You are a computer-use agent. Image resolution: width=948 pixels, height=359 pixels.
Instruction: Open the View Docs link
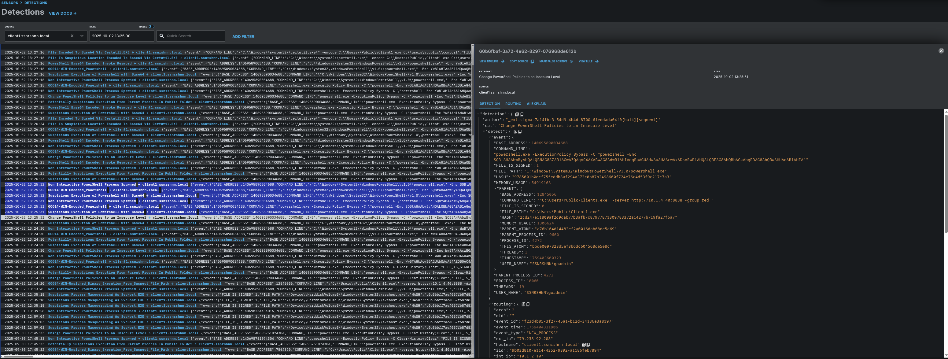(63, 14)
